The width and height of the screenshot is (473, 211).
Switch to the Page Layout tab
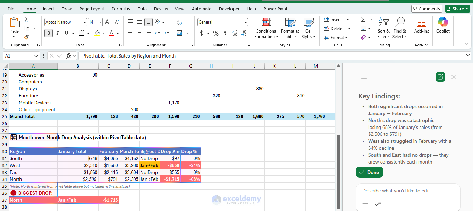pos(92,9)
